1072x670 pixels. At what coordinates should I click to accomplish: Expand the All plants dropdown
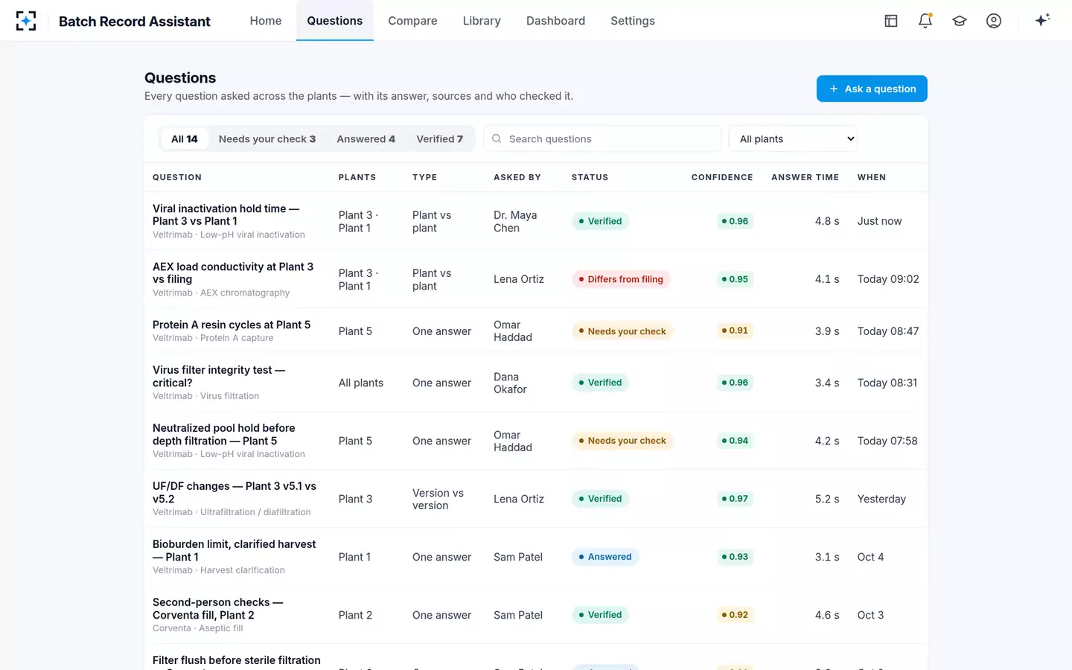point(794,138)
